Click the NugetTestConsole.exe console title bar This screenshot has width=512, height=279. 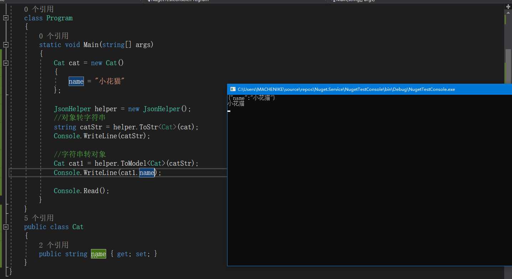pyautogui.click(x=369, y=89)
